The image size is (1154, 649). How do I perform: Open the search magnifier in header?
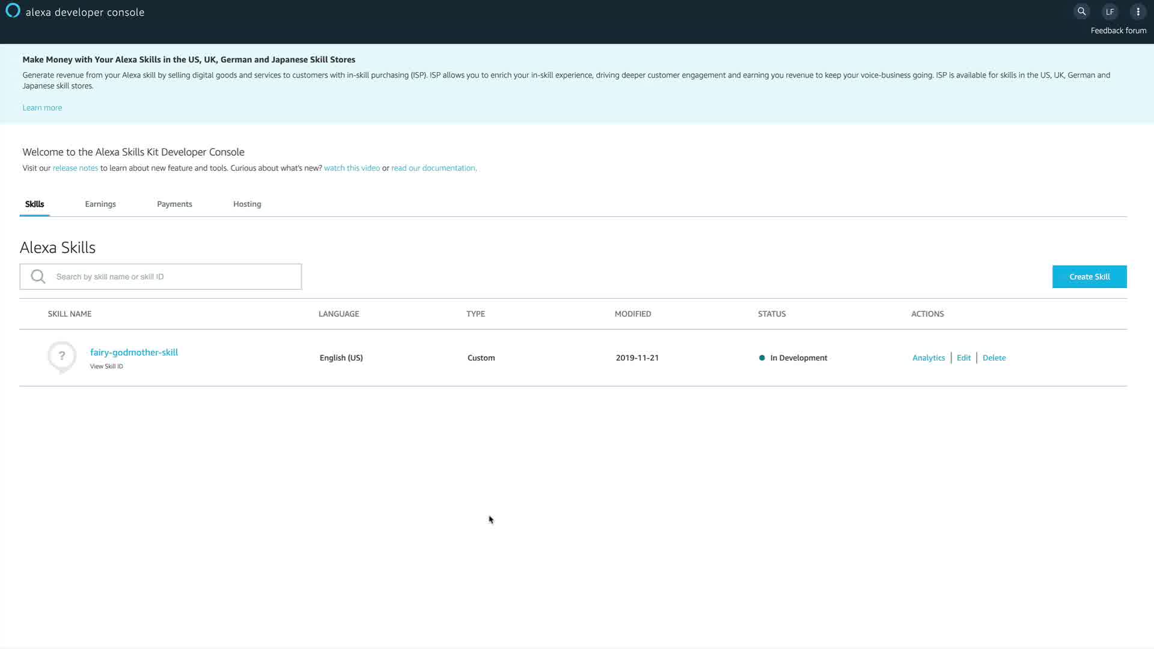1081,11
